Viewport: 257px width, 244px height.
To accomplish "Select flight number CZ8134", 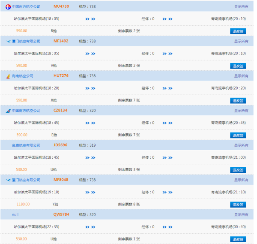I will coord(60,110).
